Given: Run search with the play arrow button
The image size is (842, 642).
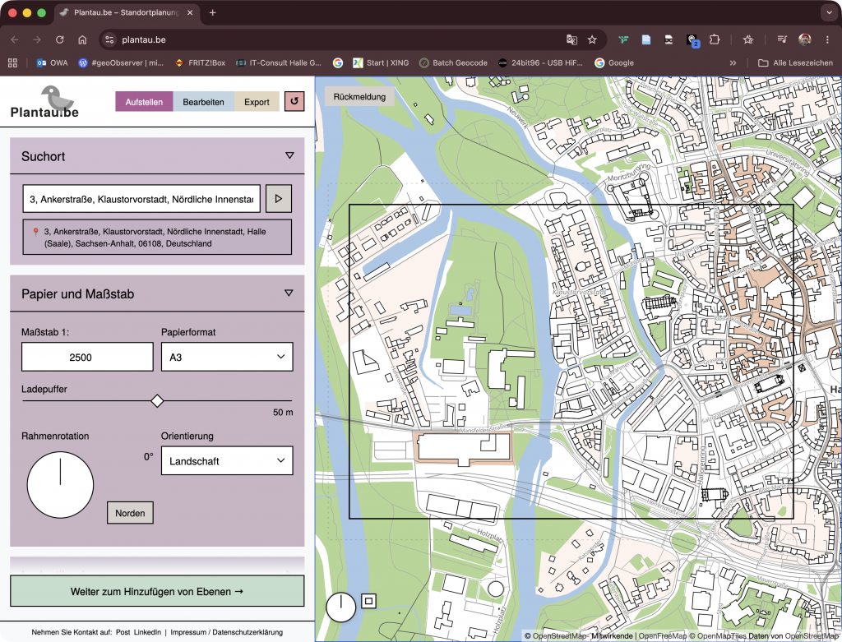Looking at the screenshot, I should pos(279,199).
